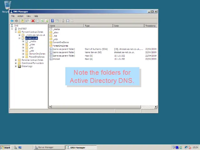Click the Start button

6,147
